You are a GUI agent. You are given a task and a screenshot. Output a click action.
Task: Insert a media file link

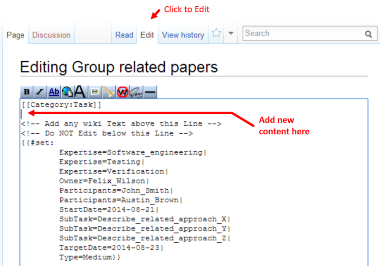109,92
